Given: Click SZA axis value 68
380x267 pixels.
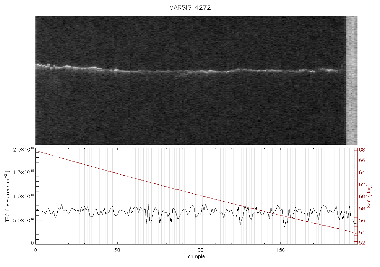Looking at the screenshot, I should coord(362,150).
